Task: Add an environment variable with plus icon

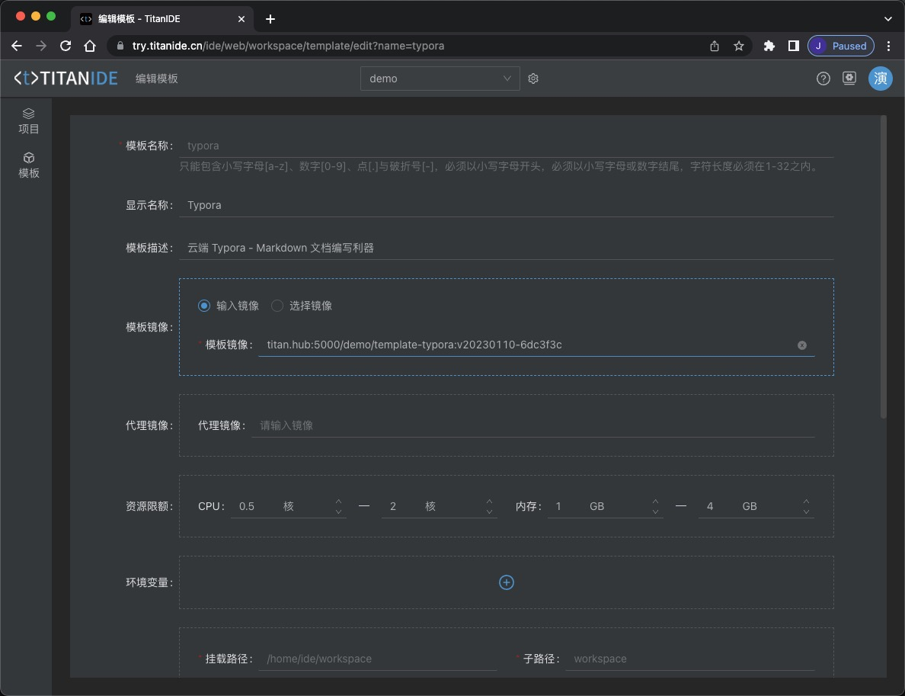Action: click(x=506, y=582)
